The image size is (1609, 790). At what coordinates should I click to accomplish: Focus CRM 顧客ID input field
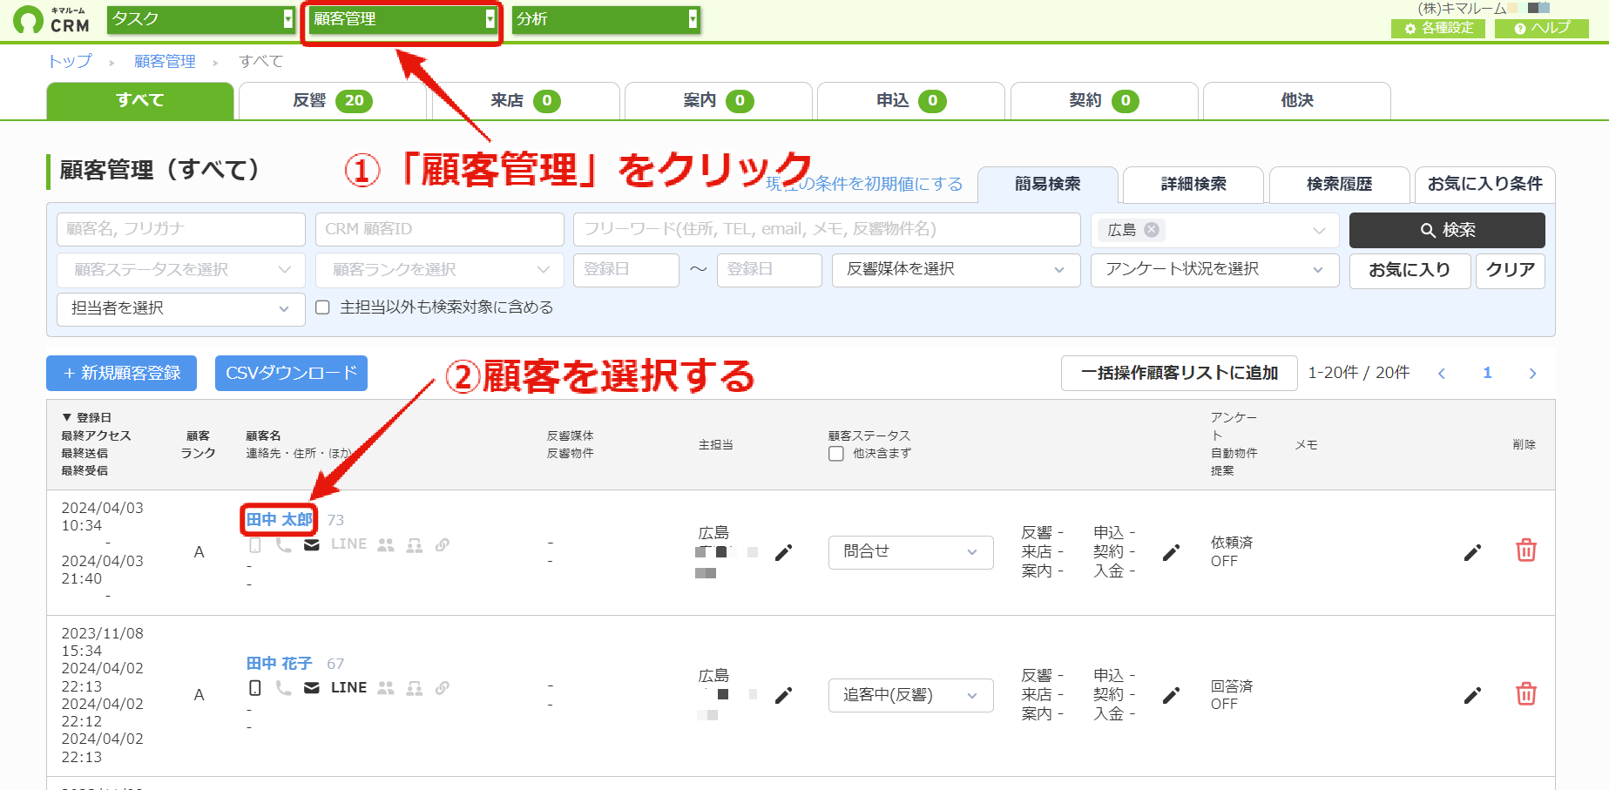(x=440, y=230)
